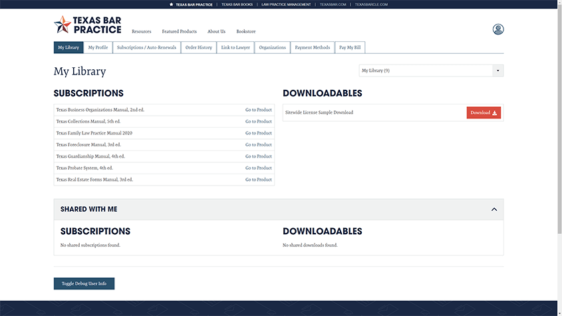Open the Featured Products menu

click(179, 31)
